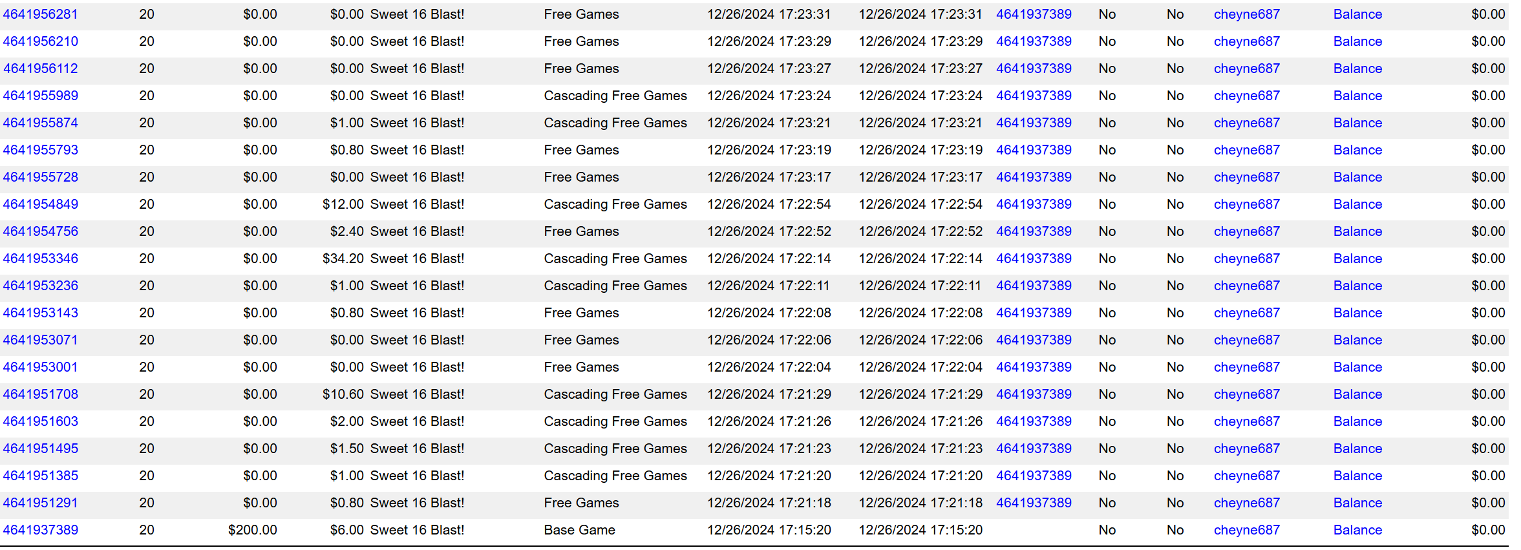The image size is (1521, 550).
Task: Open transaction ID 4641953001
Action: coord(40,367)
